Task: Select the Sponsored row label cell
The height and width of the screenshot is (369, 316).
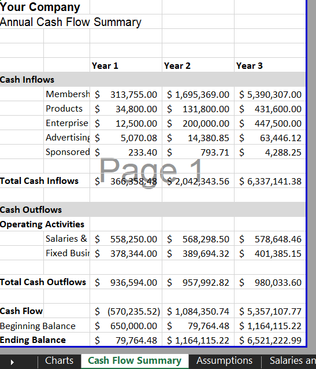Action: [67, 152]
